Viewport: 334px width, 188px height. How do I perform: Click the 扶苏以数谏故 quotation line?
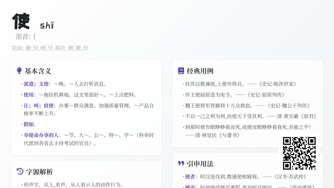[x=241, y=84]
